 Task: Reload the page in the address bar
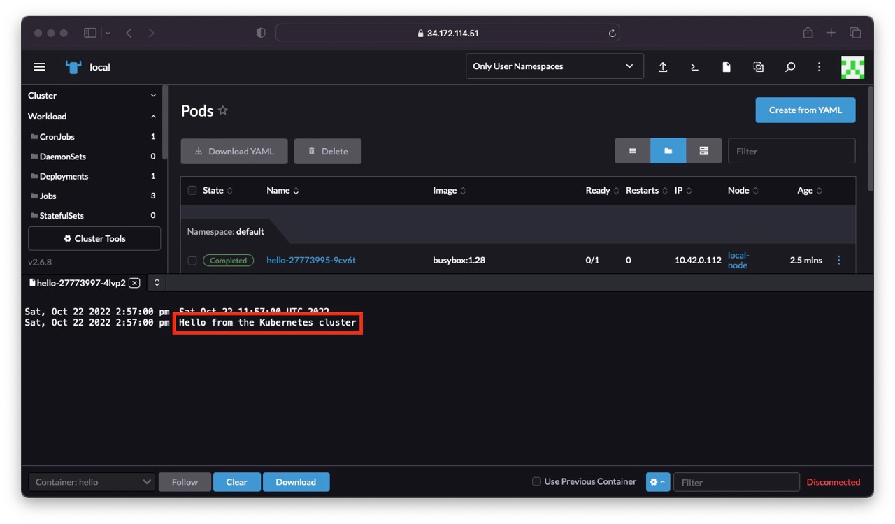click(613, 33)
